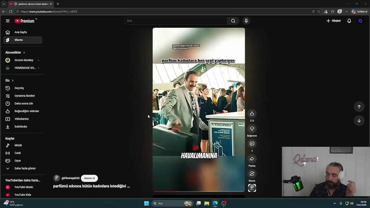Click the browser address bar URL
The image size is (370, 208).
(x=49, y=12)
